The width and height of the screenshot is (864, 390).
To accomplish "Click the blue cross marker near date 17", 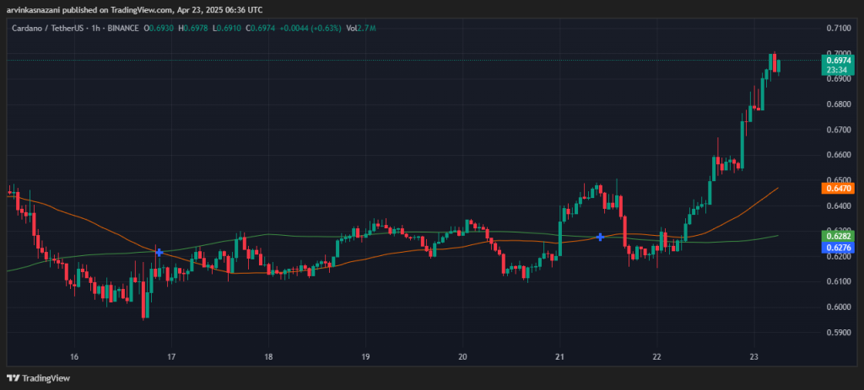I will coord(158,252).
